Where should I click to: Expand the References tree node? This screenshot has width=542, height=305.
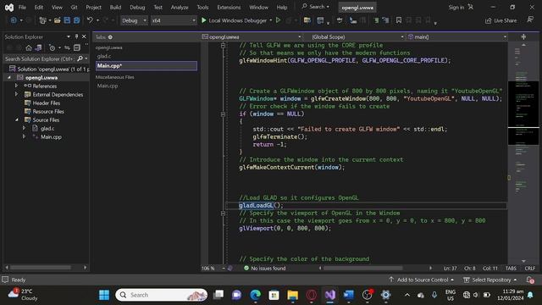click(x=16, y=86)
